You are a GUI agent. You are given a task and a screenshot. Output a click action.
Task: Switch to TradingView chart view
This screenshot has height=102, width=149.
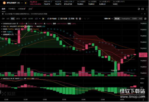(x=126, y=19)
